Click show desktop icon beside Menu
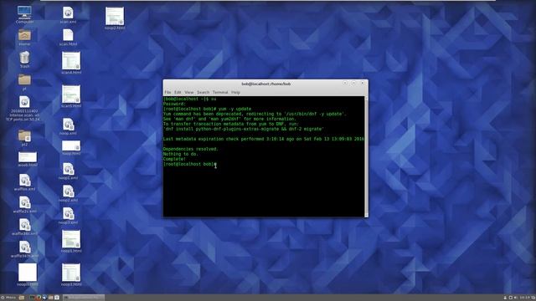 (22, 298)
